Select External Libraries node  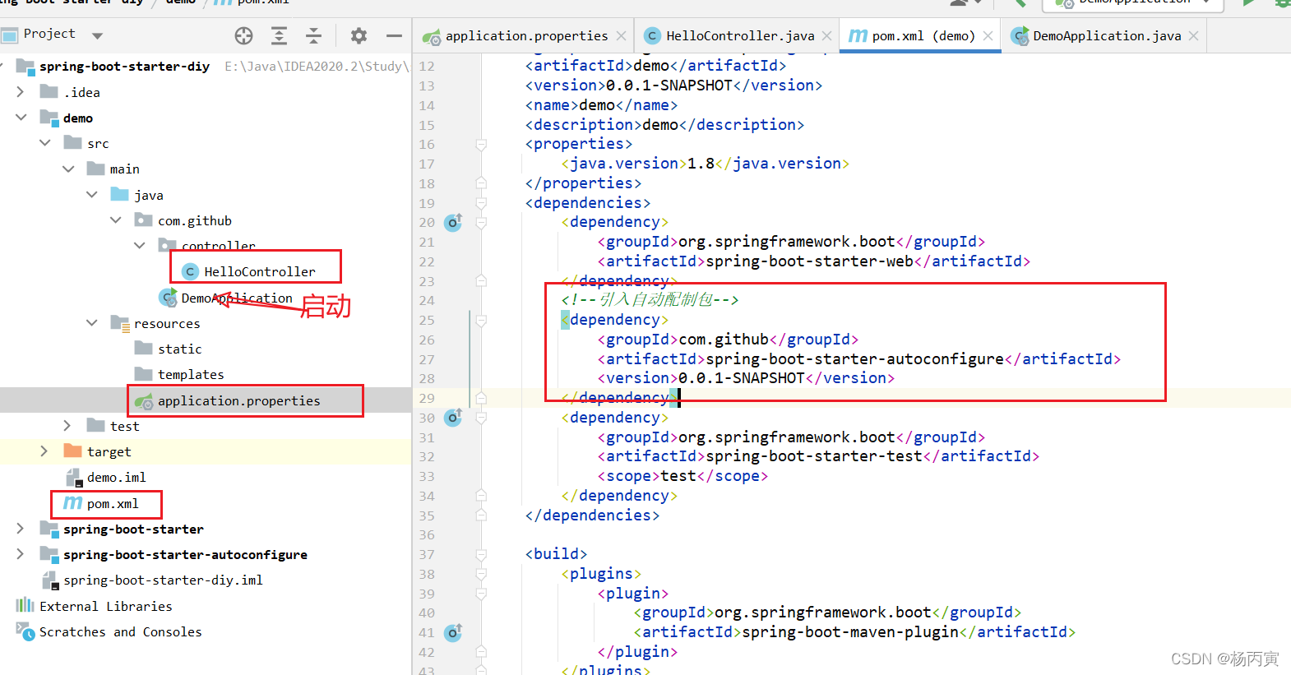[x=106, y=606]
